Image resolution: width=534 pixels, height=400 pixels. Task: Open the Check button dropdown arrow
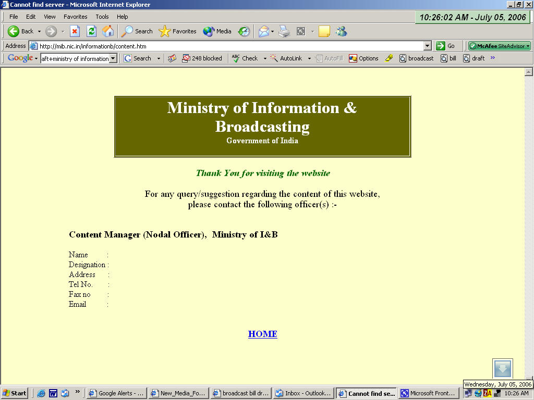pyautogui.click(x=265, y=58)
